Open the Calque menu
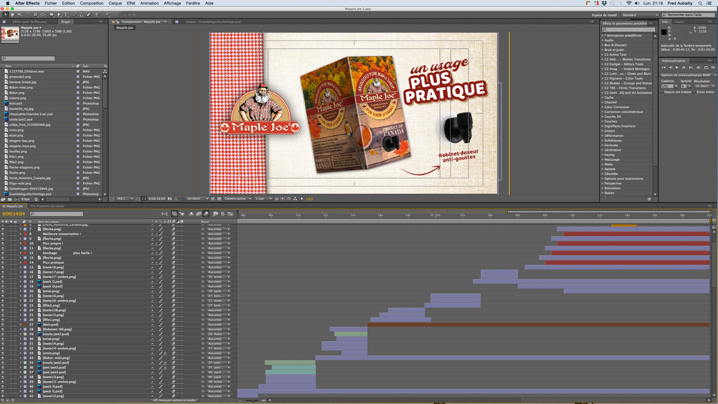The width and height of the screenshot is (718, 404). pyautogui.click(x=115, y=3)
